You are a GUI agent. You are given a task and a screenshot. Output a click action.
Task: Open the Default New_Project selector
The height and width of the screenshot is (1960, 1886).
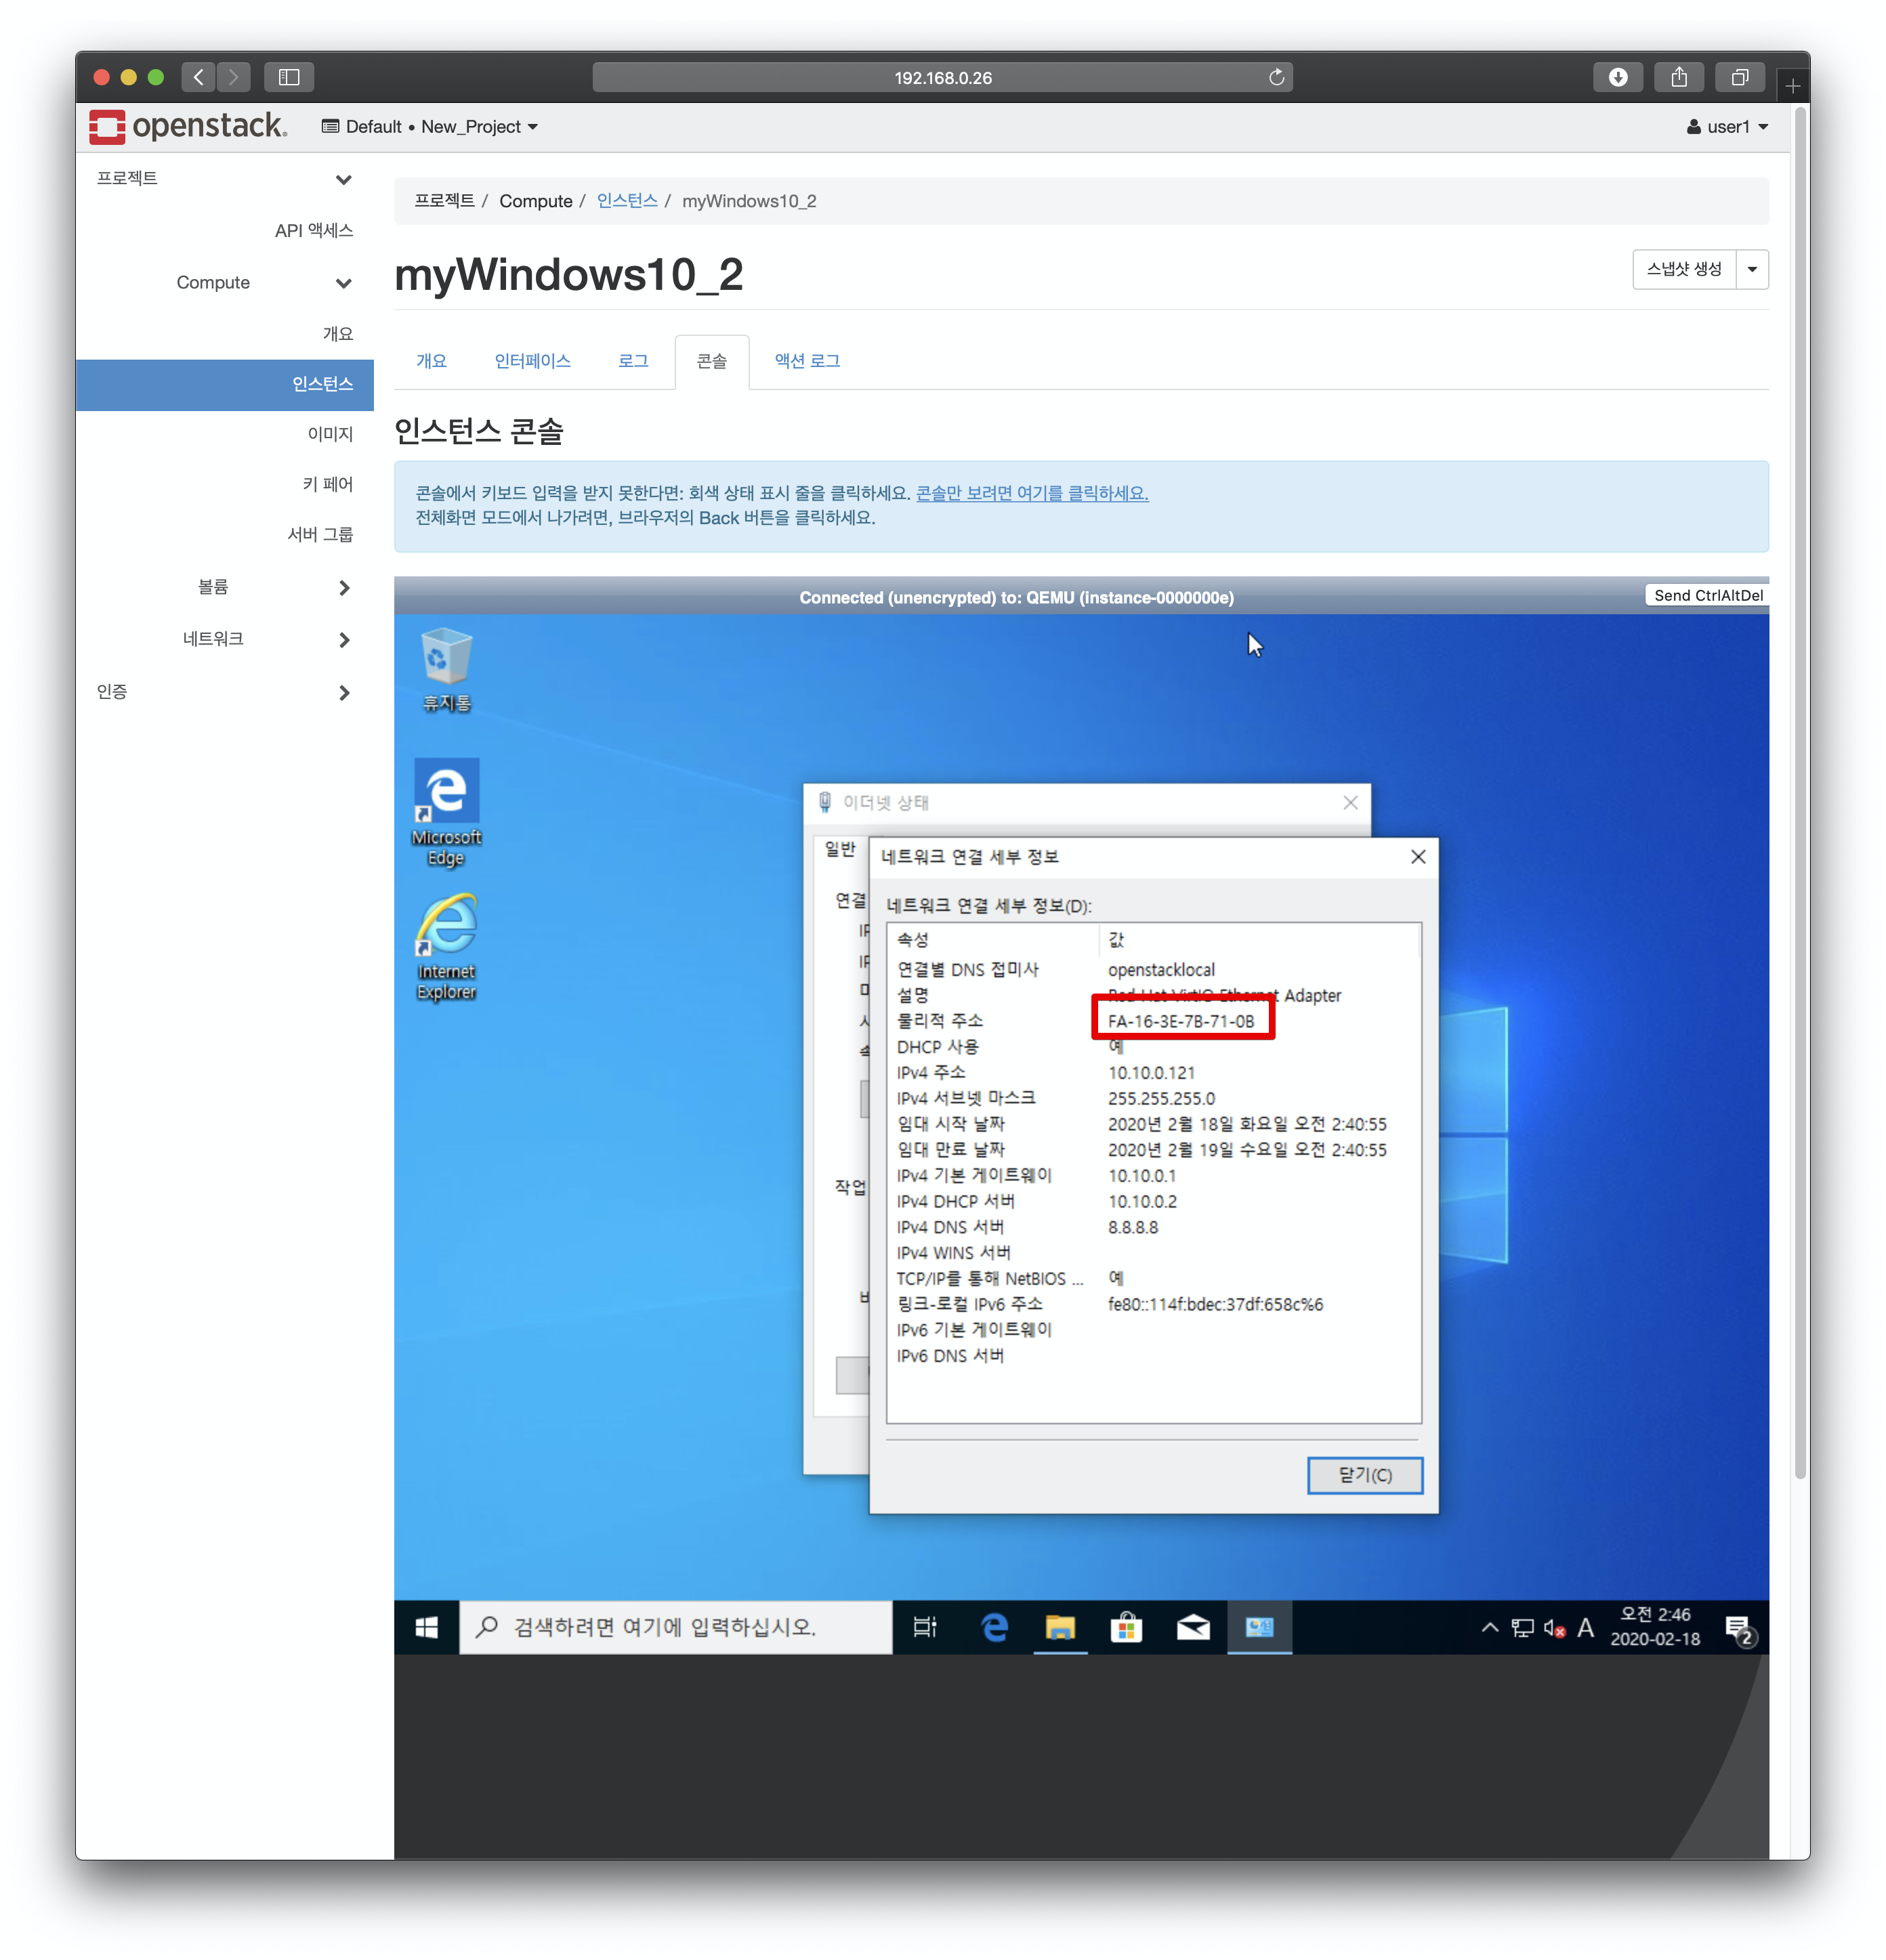(x=429, y=127)
